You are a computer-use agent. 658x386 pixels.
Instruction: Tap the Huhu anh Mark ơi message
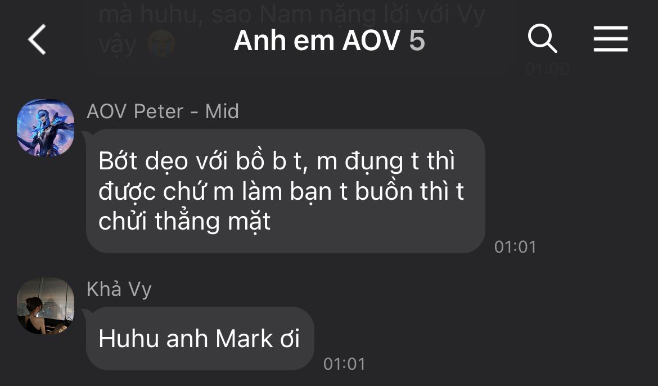pos(200,339)
